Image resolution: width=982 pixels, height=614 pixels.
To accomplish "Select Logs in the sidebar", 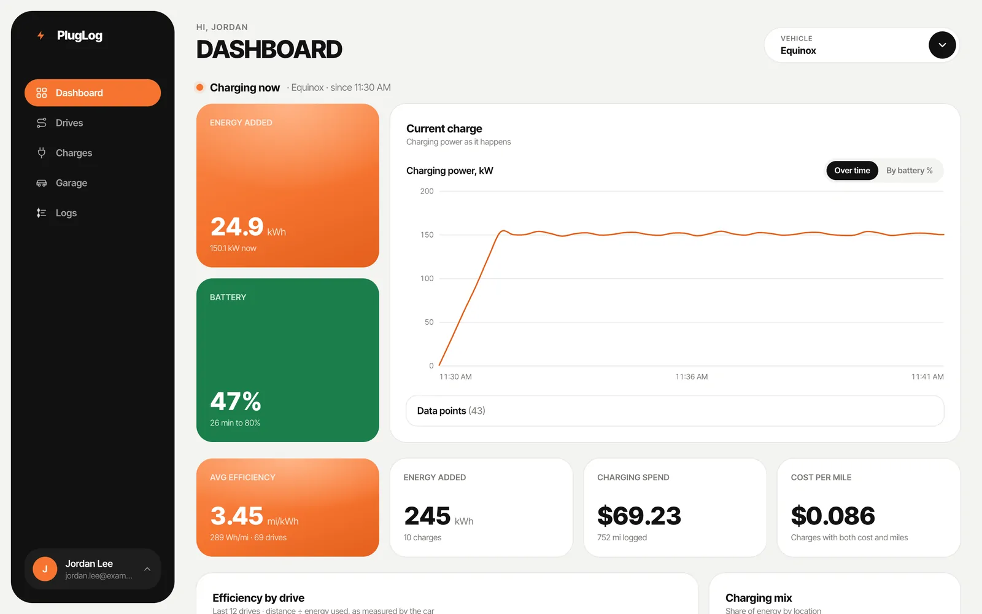I will pyautogui.click(x=93, y=213).
